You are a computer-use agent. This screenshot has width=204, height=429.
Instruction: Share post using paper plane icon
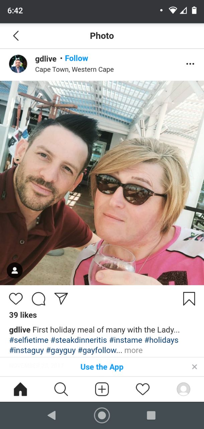click(x=61, y=298)
